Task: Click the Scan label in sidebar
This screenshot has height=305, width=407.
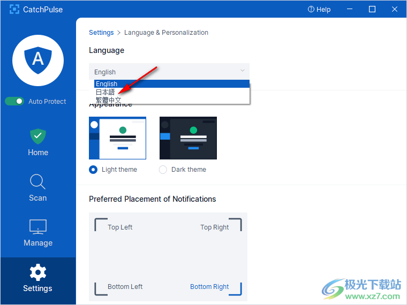Action: (x=38, y=198)
